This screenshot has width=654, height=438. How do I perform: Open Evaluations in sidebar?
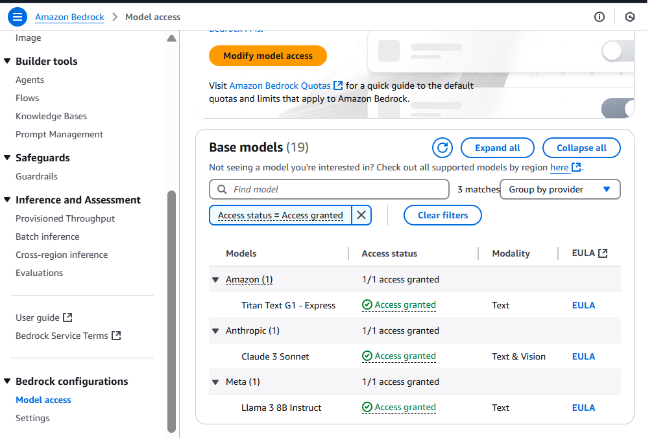[39, 273]
